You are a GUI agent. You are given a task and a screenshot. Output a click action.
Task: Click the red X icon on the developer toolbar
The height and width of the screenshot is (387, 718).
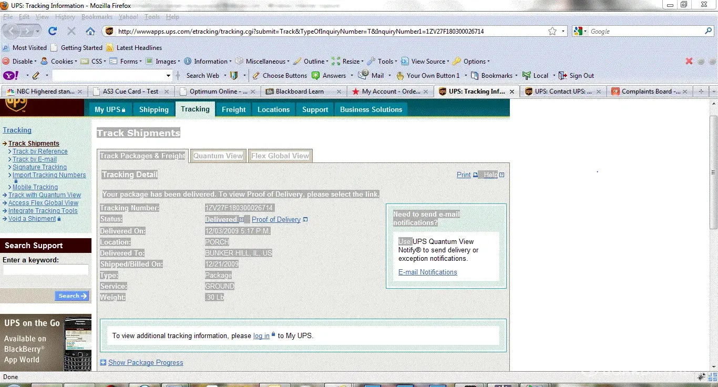click(689, 62)
